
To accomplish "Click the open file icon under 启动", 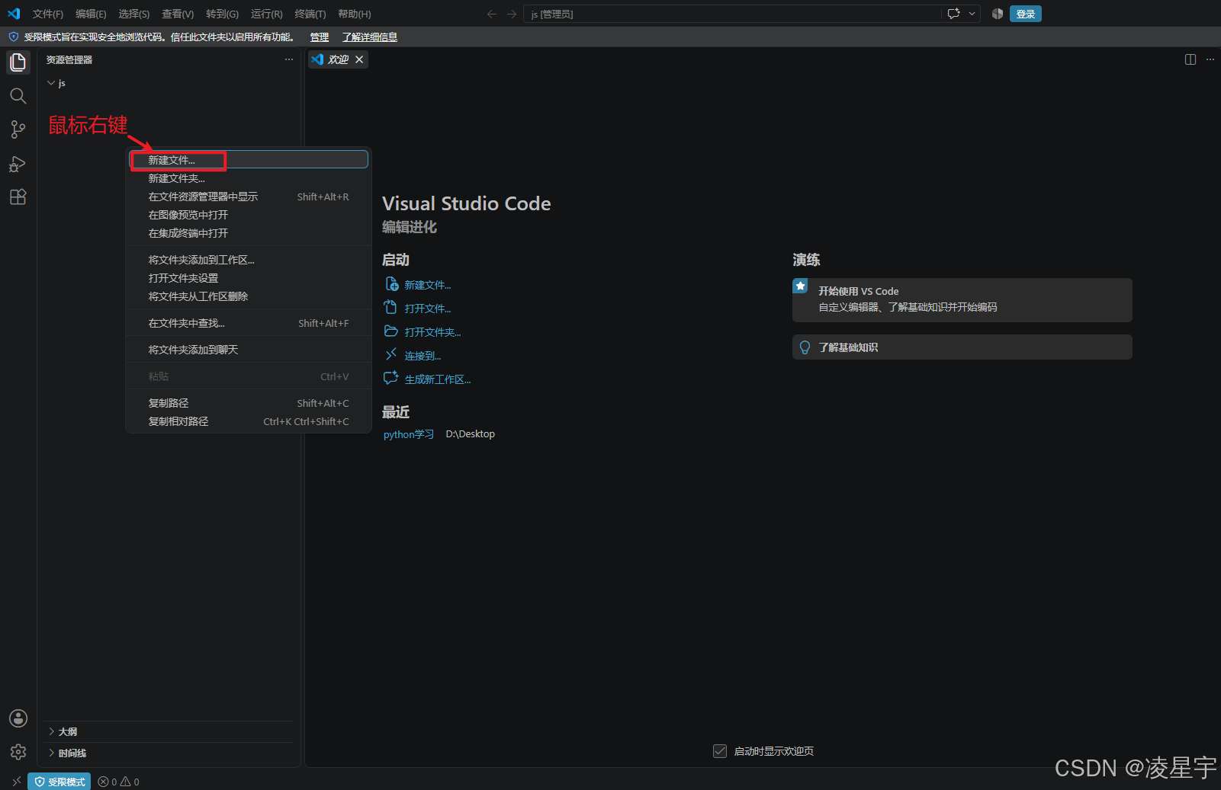I will tap(391, 308).
